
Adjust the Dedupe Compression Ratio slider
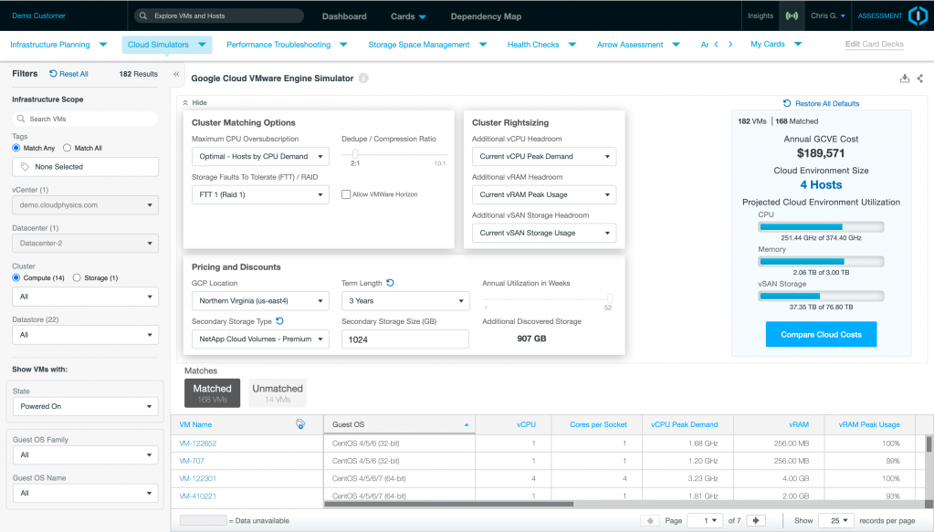pyautogui.click(x=355, y=153)
